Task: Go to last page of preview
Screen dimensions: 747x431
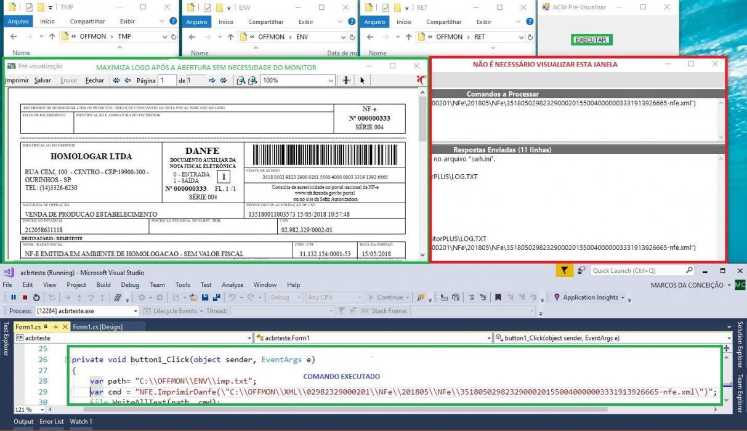Action: 223,81
